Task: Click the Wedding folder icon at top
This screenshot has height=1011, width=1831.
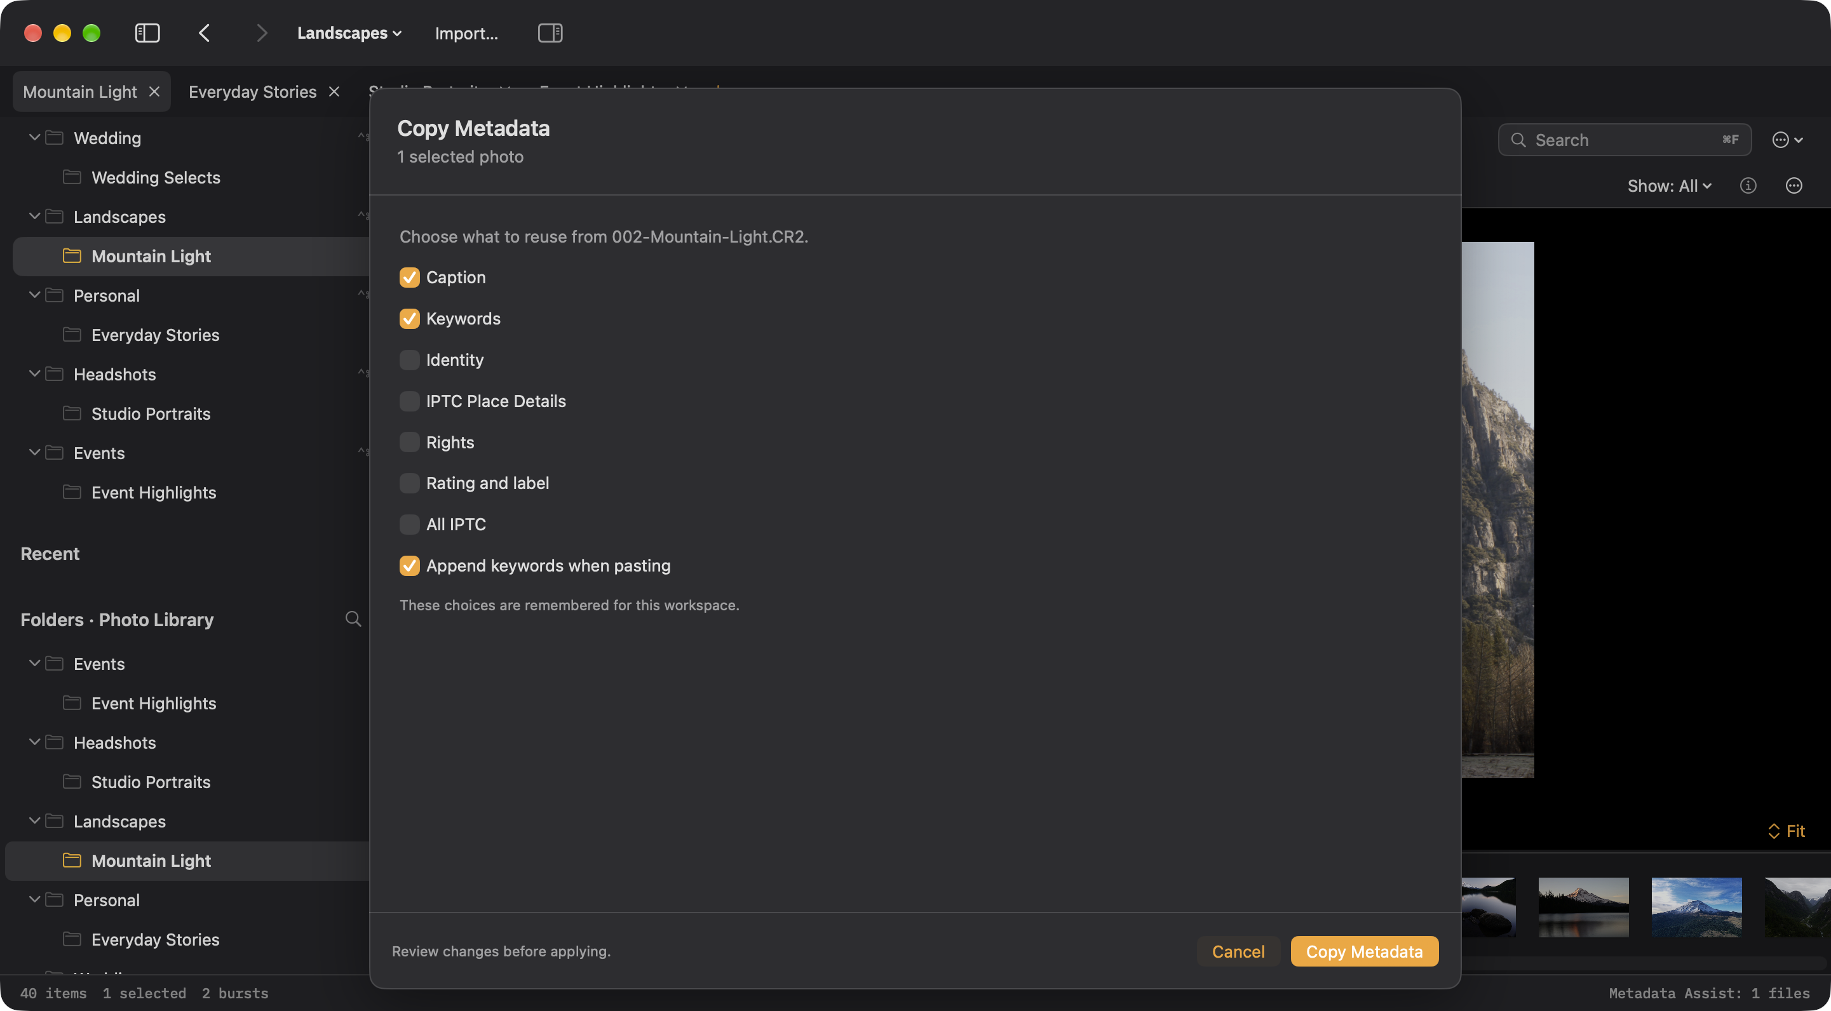Action: coord(55,137)
